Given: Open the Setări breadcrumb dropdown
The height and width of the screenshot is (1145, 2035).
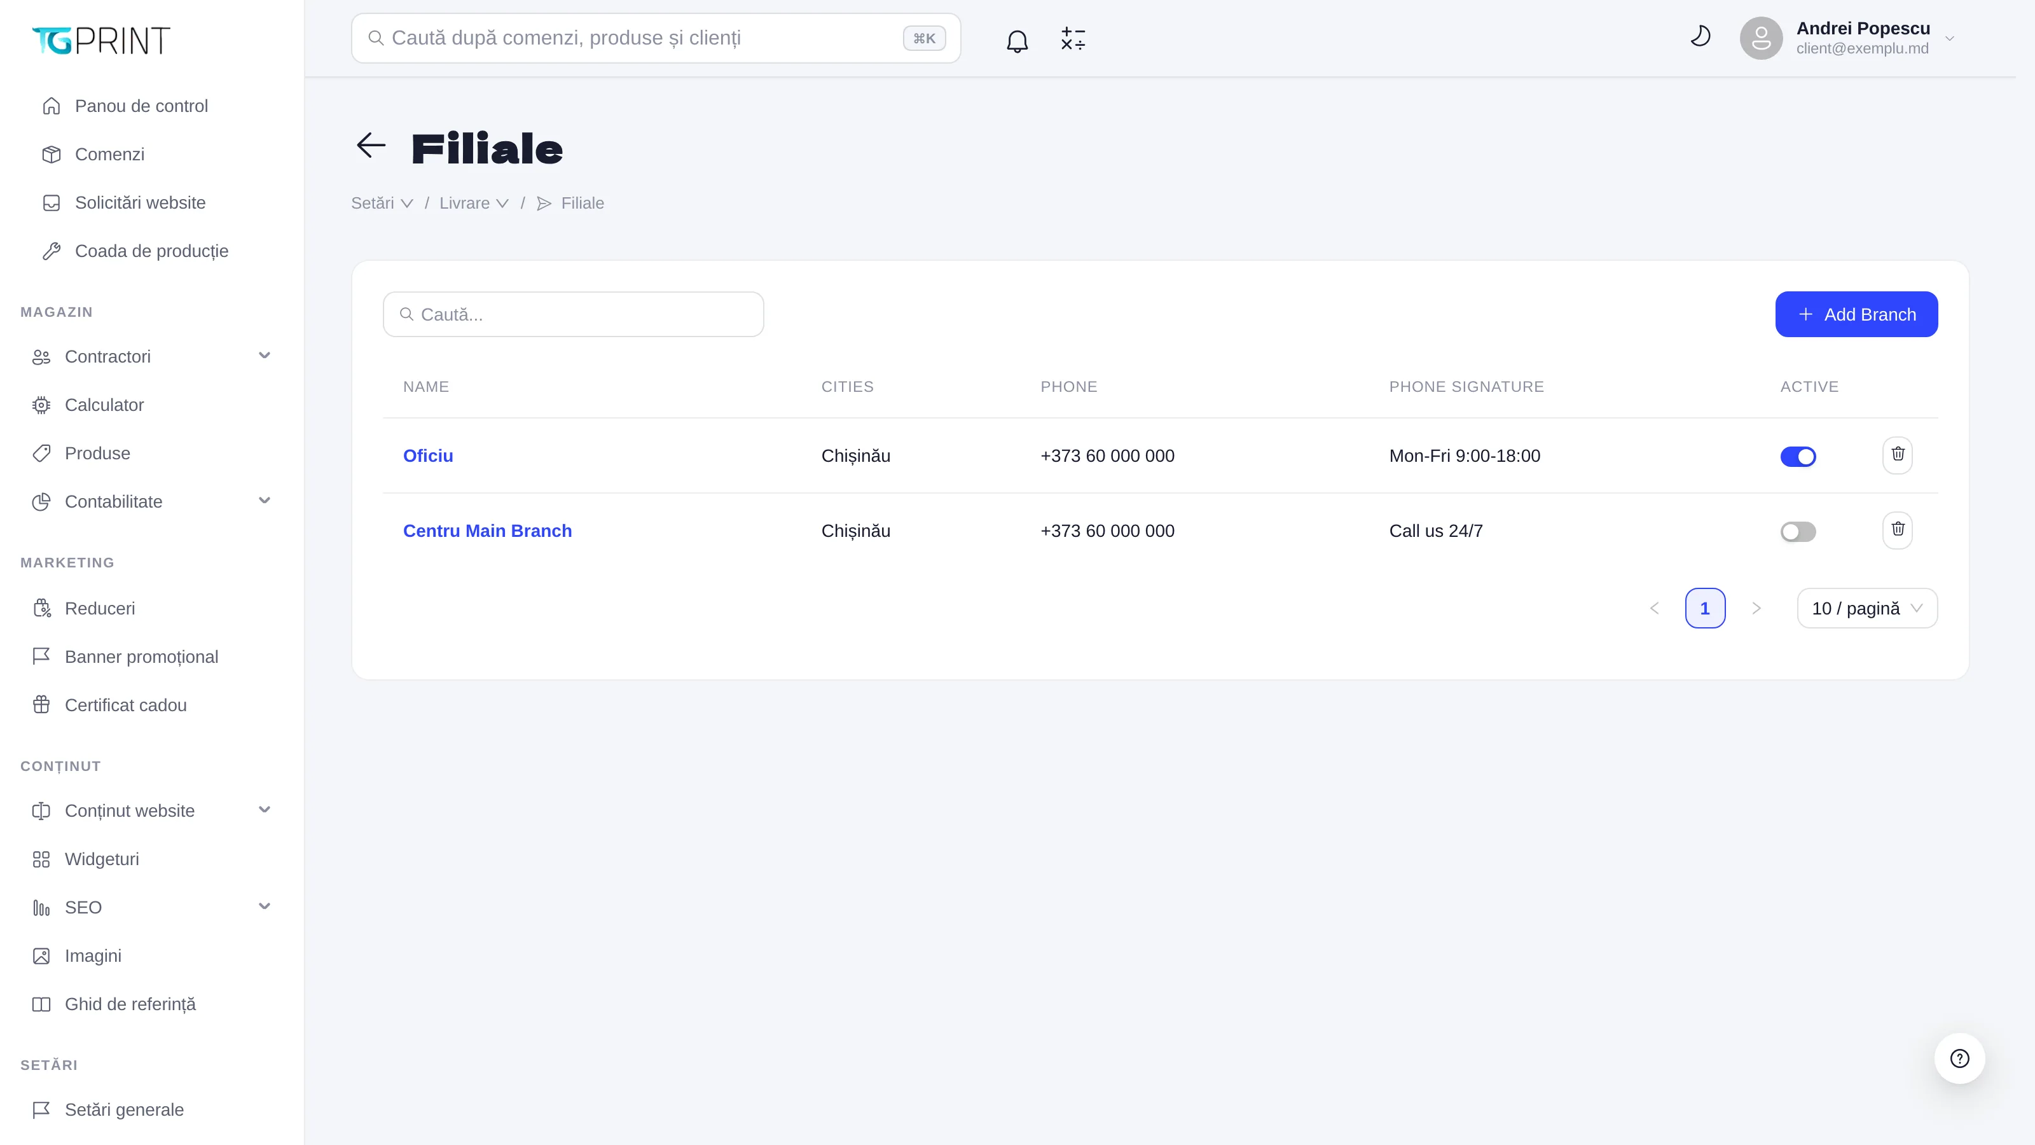Looking at the screenshot, I should tap(382, 204).
